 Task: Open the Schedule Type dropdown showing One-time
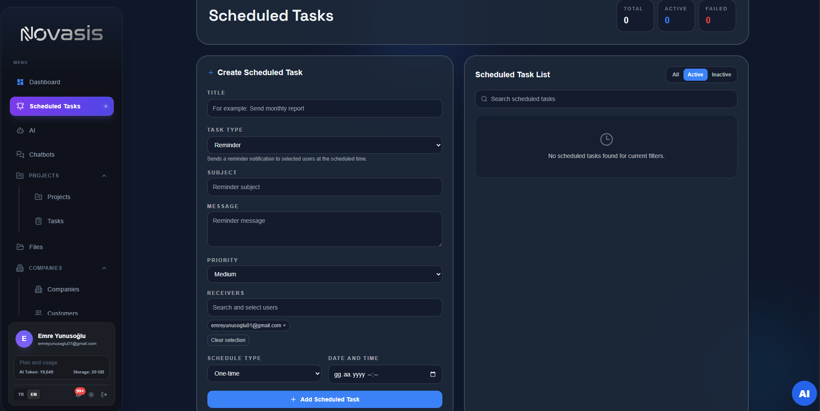pyautogui.click(x=264, y=373)
